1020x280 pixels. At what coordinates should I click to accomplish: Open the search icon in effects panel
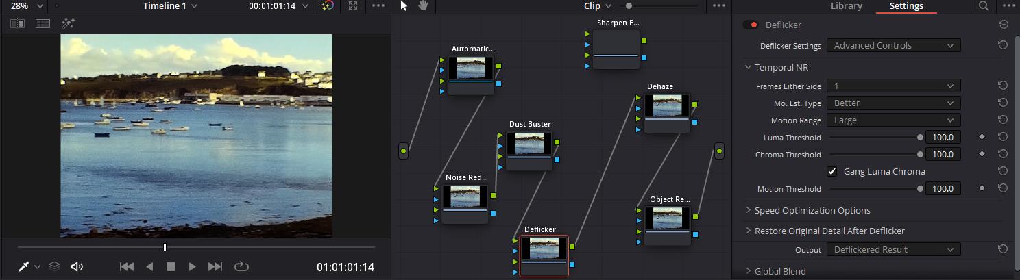(x=984, y=6)
